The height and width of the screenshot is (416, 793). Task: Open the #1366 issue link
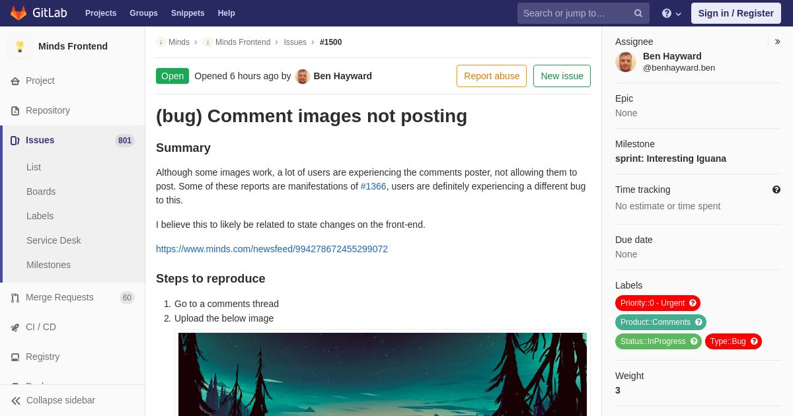pyautogui.click(x=373, y=186)
